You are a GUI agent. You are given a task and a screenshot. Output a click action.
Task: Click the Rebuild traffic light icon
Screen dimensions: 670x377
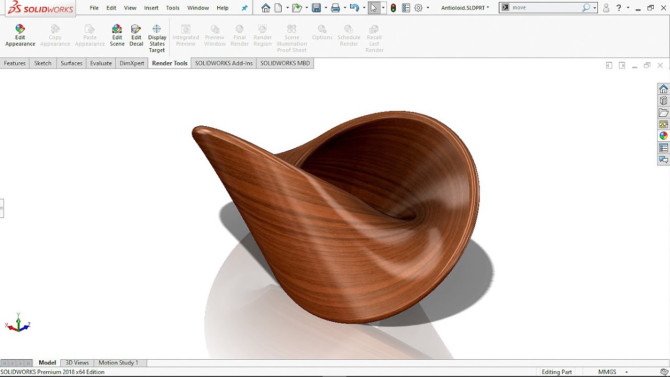pos(393,8)
